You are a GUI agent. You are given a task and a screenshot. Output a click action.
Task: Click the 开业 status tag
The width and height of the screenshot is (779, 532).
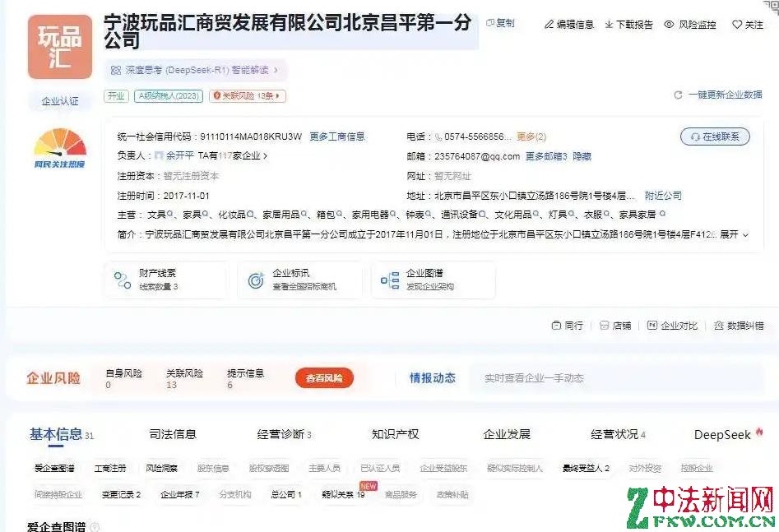(x=116, y=96)
